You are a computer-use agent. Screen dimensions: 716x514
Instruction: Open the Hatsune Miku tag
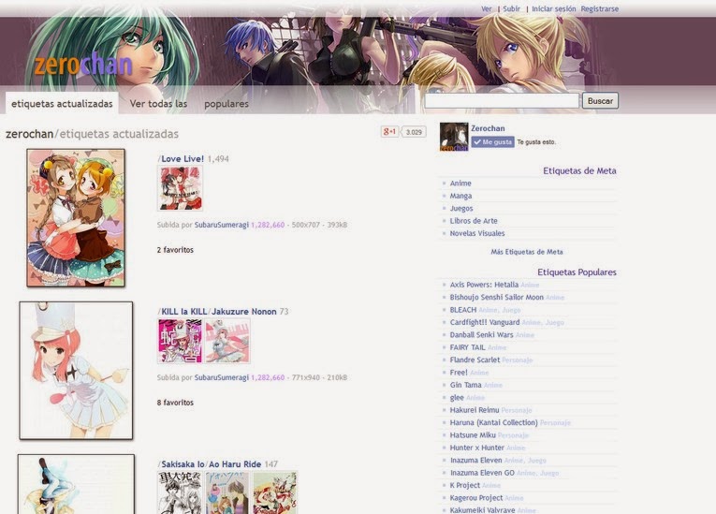[x=473, y=435]
